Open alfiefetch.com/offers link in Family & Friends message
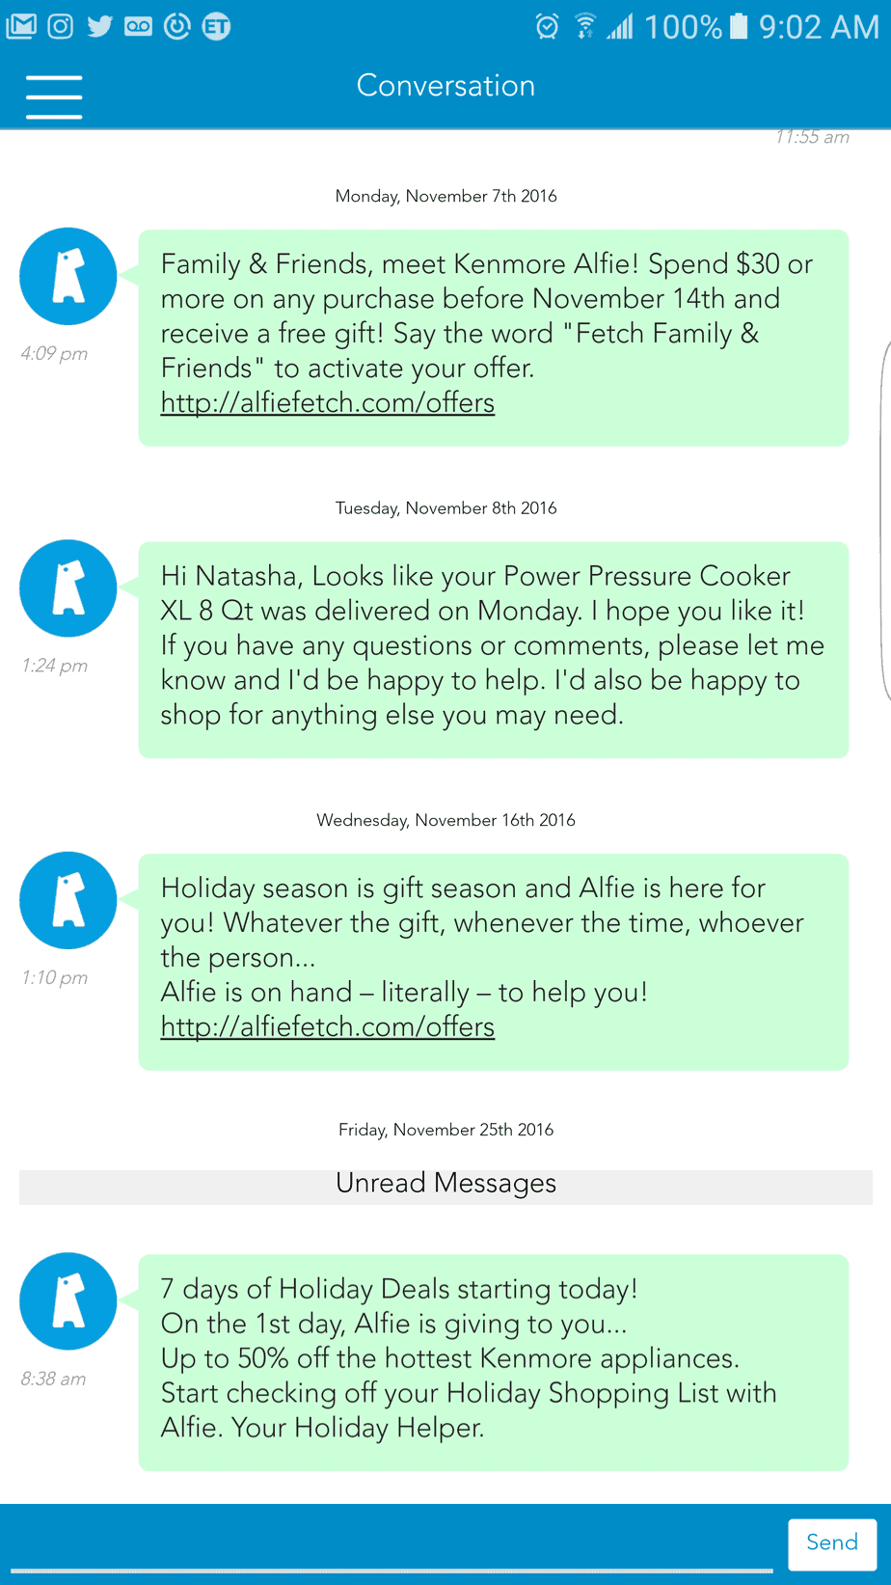Image resolution: width=891 pixels, height=1585 pixels. (x=328, y=403)
